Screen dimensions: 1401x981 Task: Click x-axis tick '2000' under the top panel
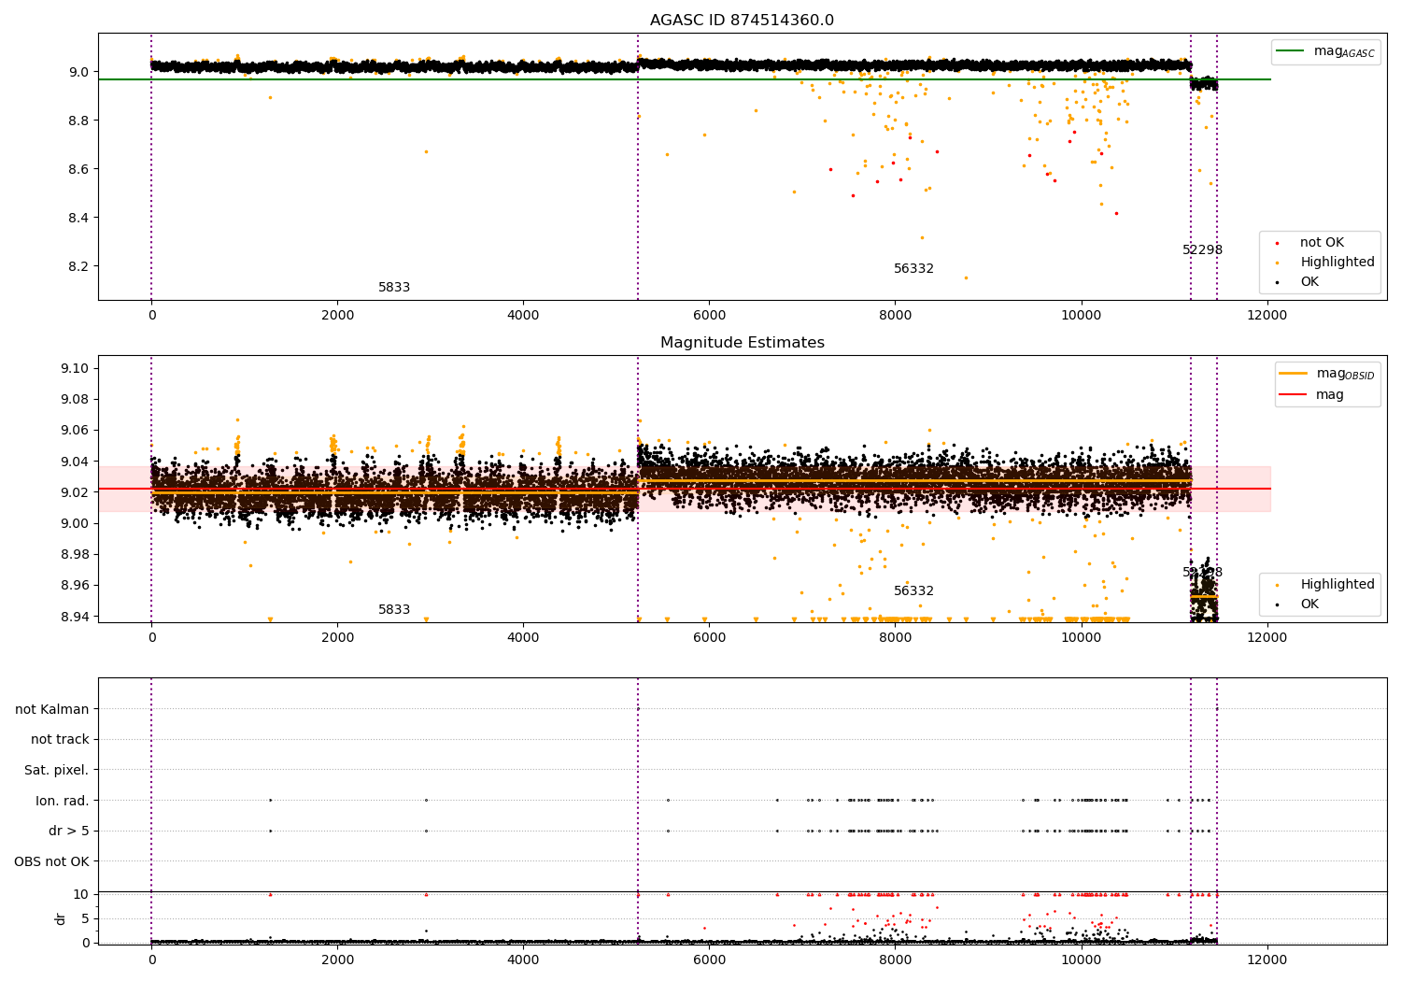pos(337,315)
